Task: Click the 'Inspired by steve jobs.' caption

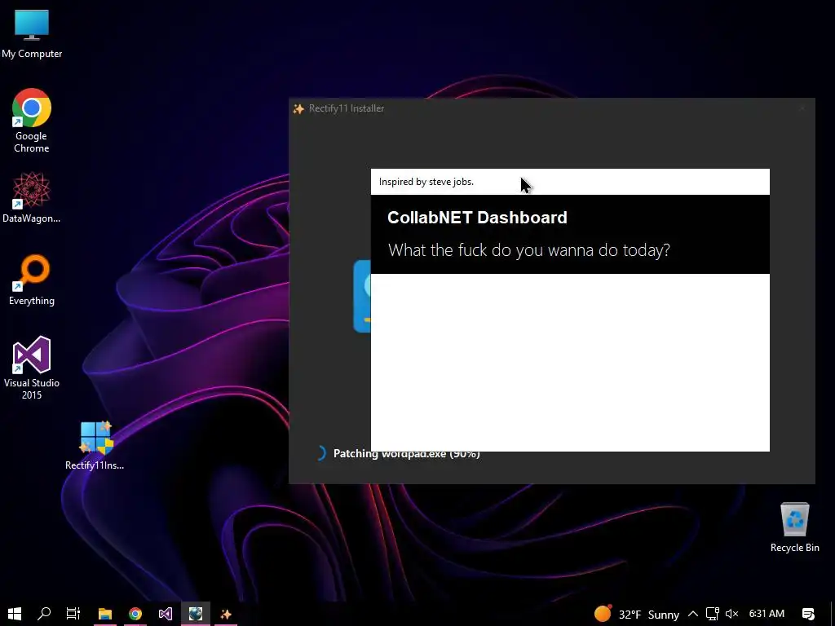Action: click(426, 182)
